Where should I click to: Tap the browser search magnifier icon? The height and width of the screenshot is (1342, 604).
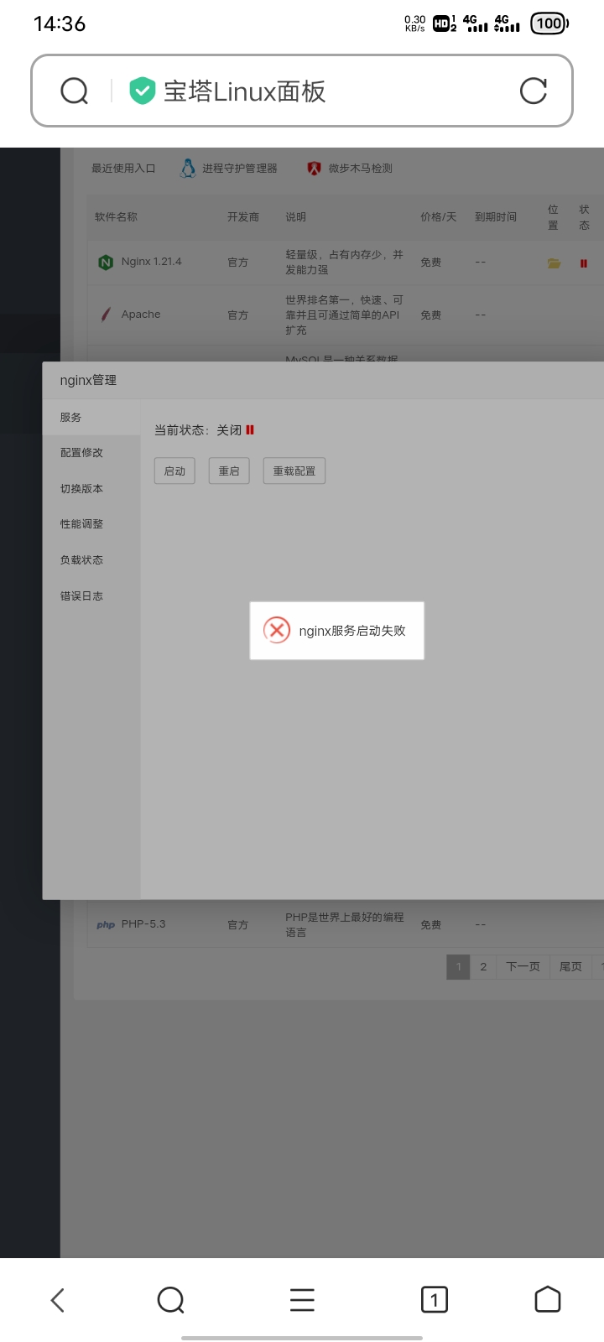(75, 91)
